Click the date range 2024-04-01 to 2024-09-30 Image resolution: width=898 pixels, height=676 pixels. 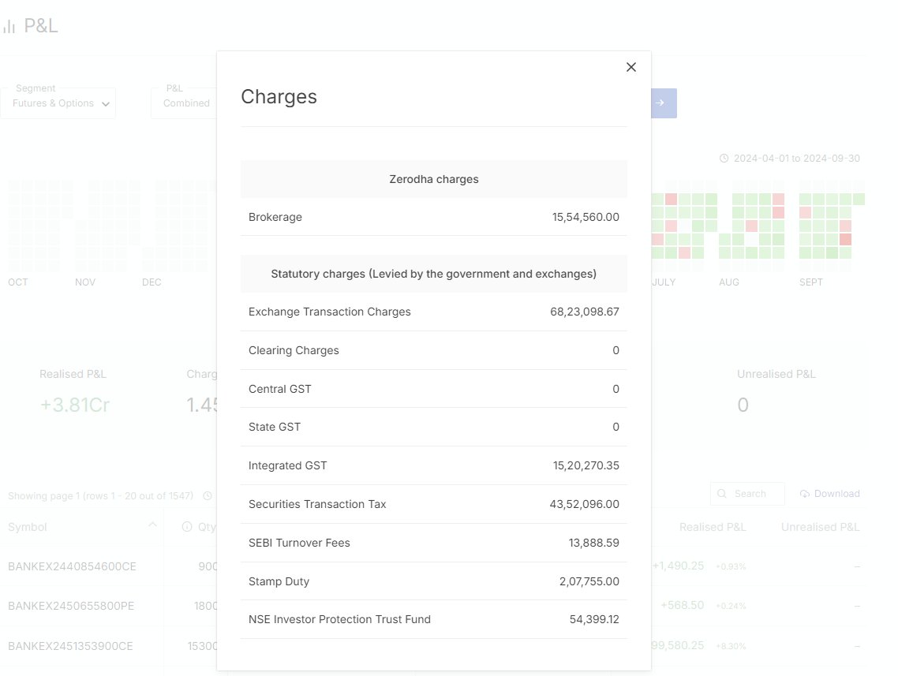pyautogui.click(x=797, y=159)
